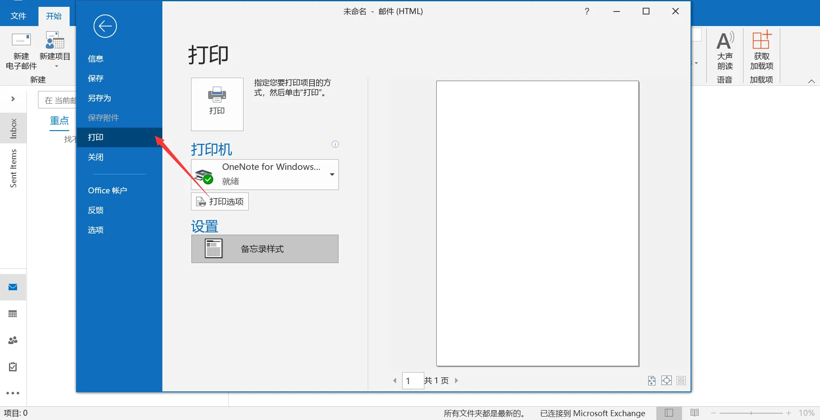820x420 pixels.
Task: Go to the previous preview page
Action: [395, 380]
